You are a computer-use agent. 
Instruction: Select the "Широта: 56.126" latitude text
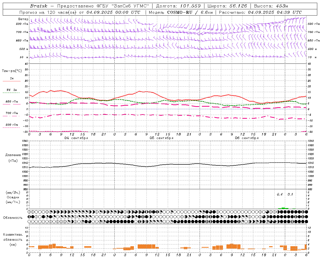(x=227, y=6)
